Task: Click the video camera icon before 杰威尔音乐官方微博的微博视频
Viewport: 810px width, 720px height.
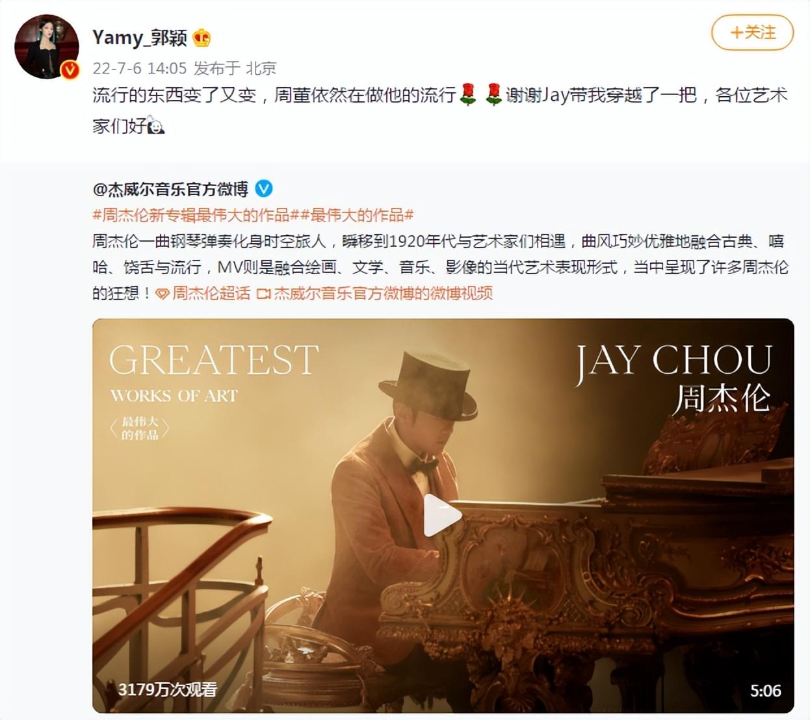Action: (263, 294)
